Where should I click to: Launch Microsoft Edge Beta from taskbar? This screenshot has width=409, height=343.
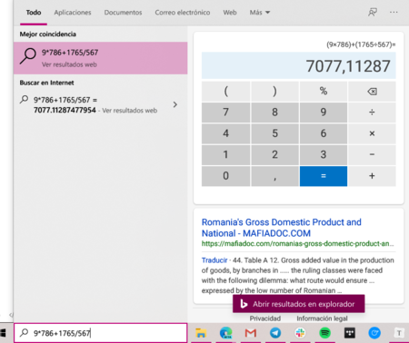225,333
